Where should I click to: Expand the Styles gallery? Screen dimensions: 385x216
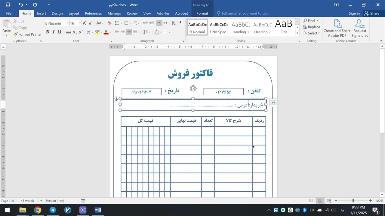[297, 34]
